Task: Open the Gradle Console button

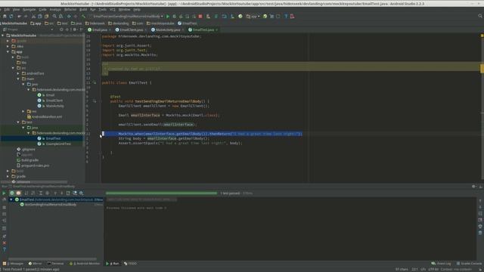Action: [x=469, y=264]
